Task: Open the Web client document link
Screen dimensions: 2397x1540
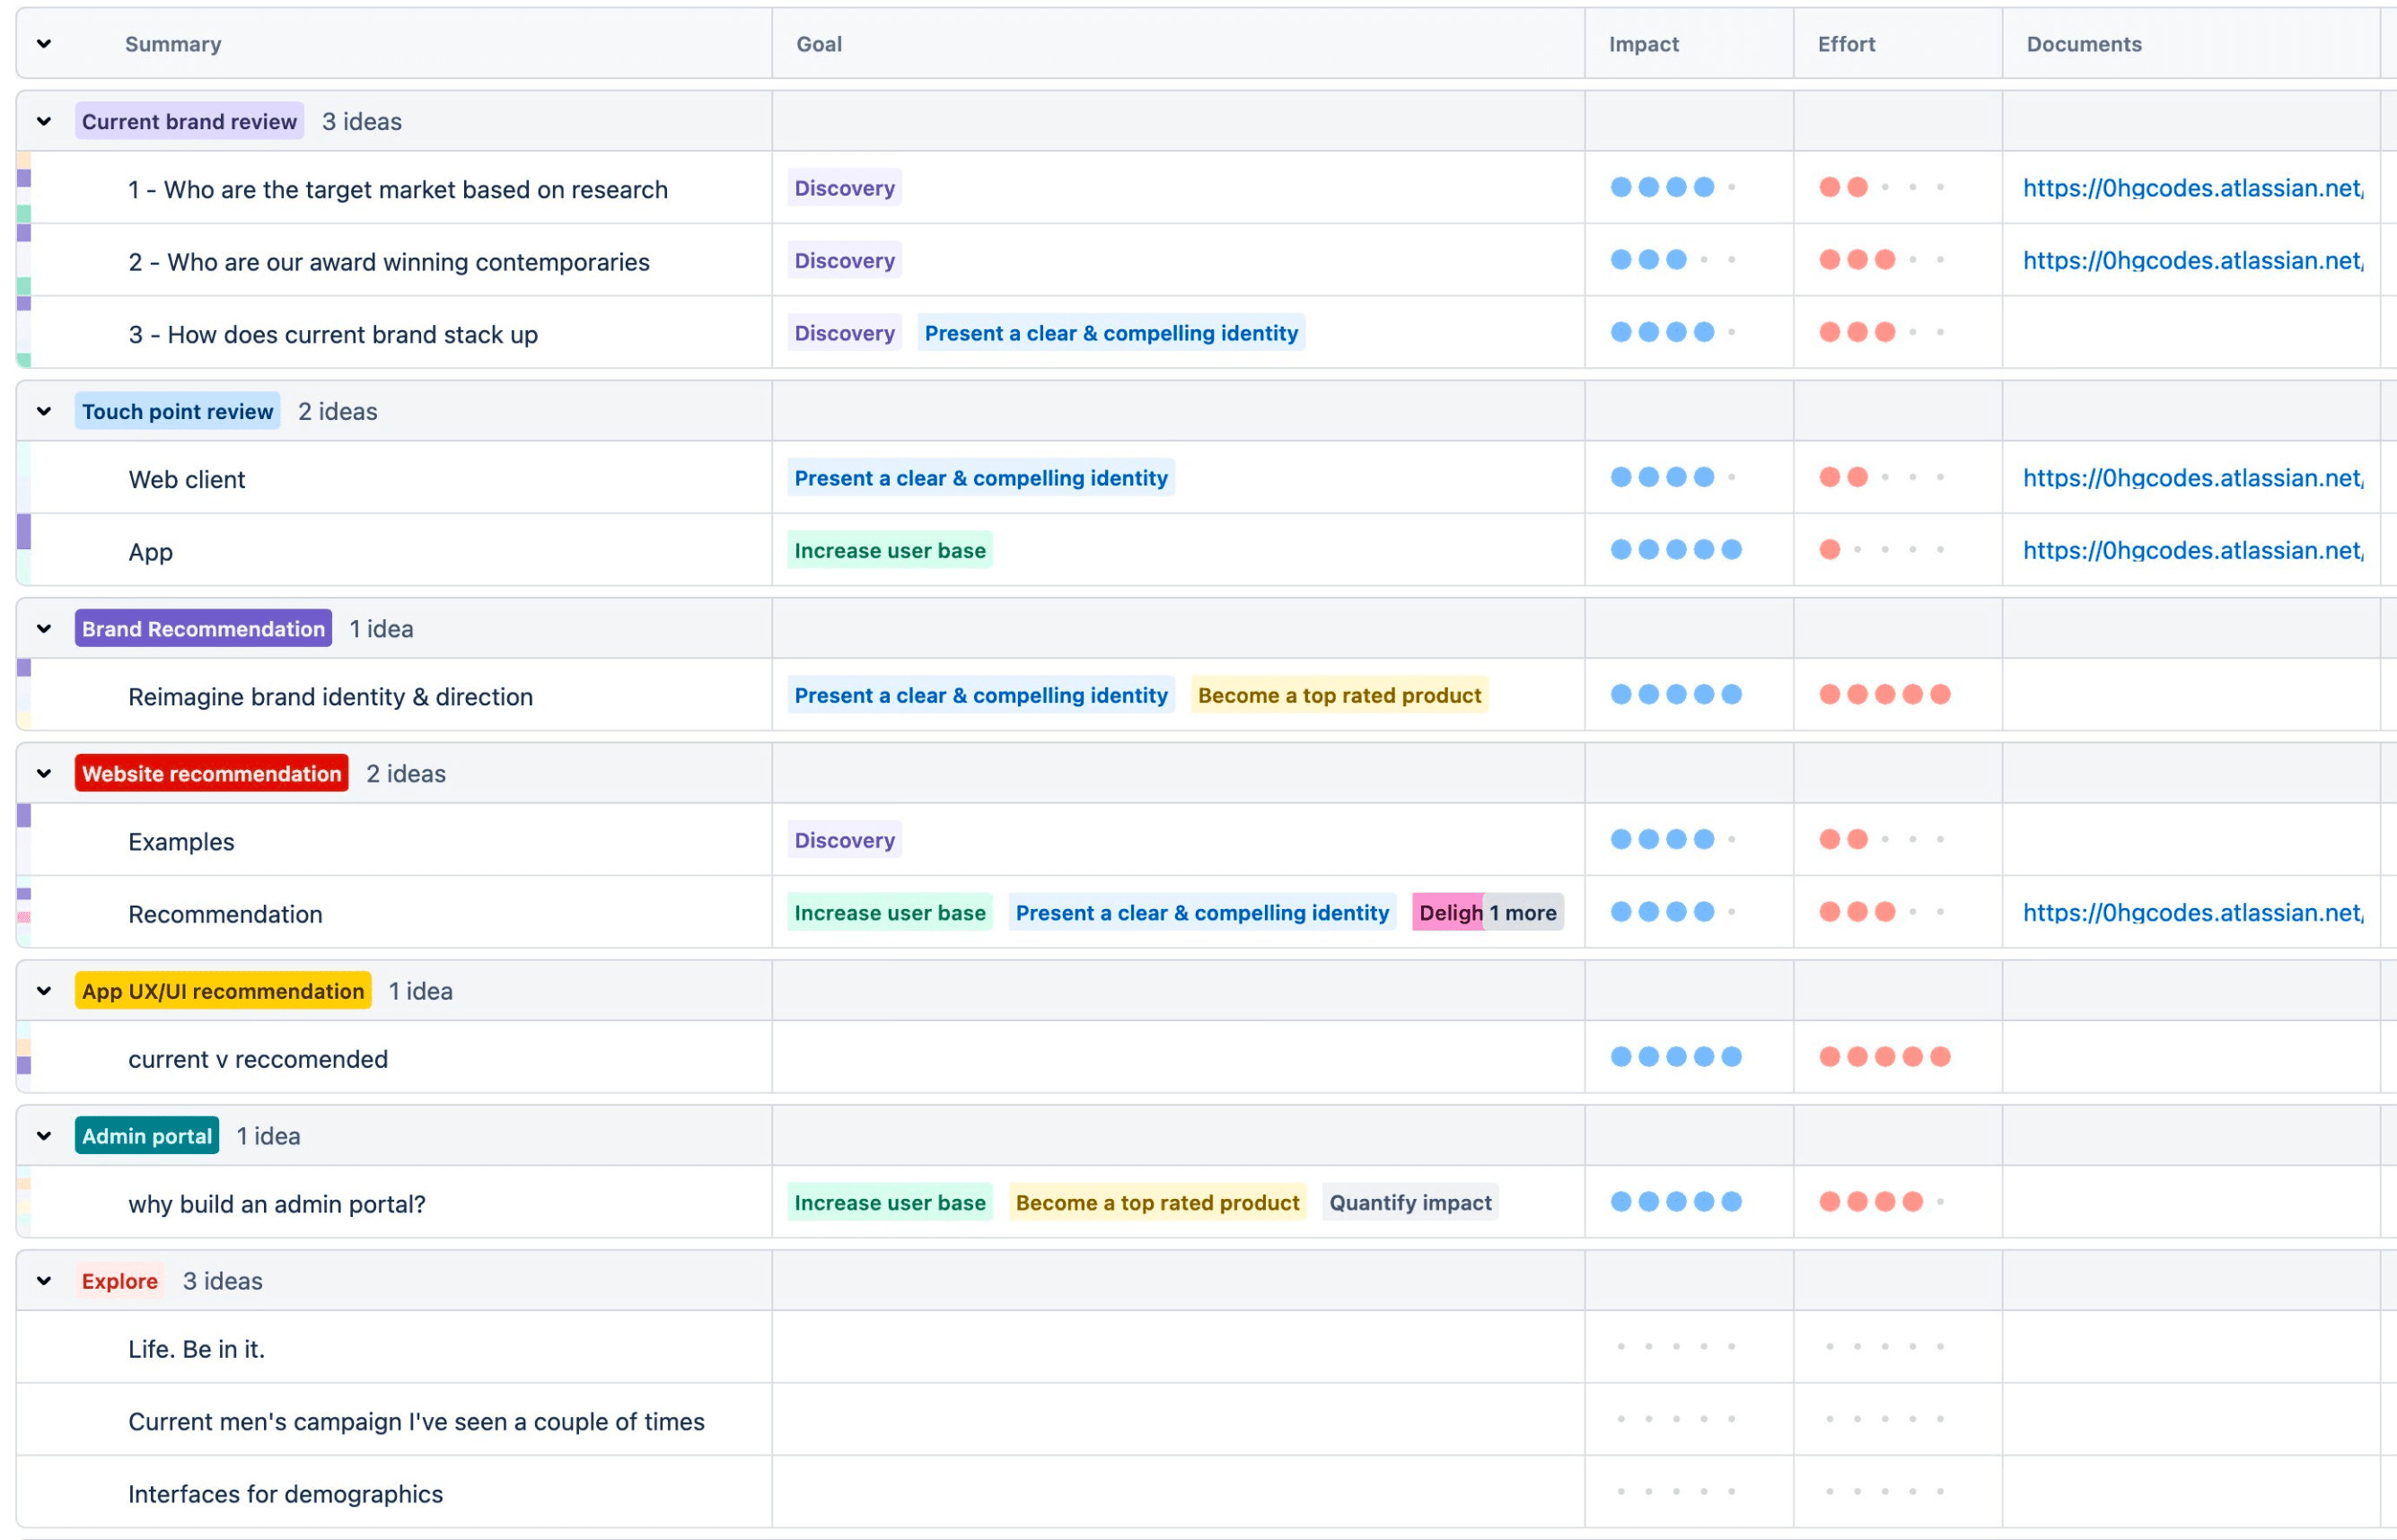Action: tap(2193, 478)
